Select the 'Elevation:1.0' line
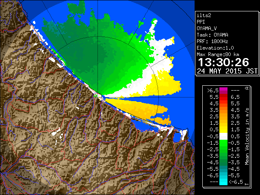Screen dimensions: 260x195 click(x=215, y=48)
